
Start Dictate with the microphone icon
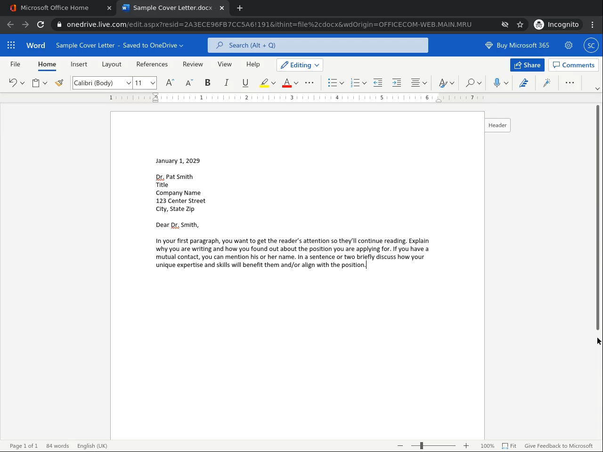pos(497,83)
